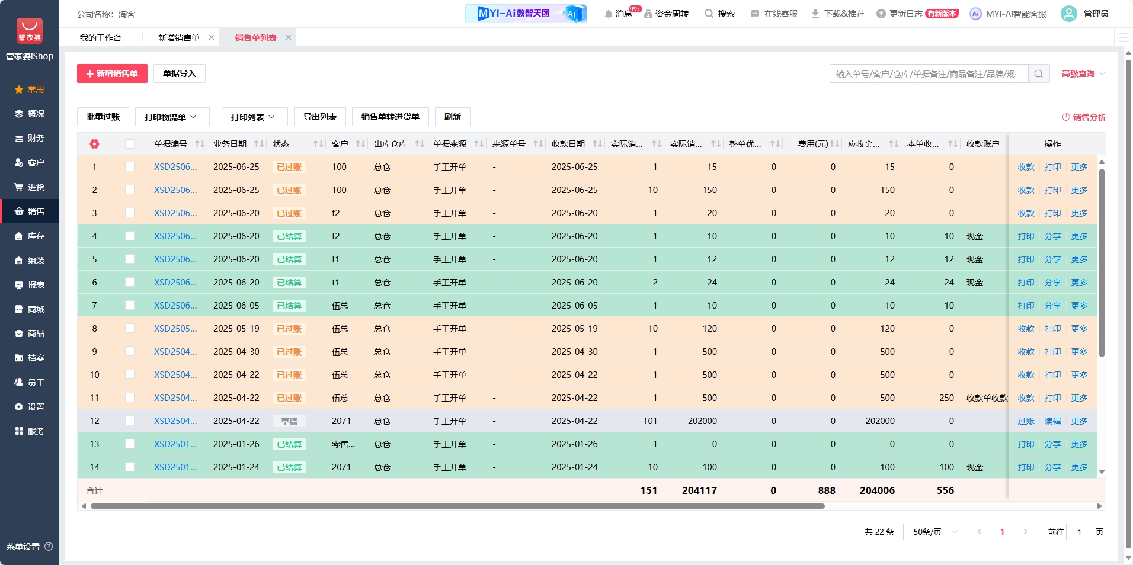Select the checkbox for order row 1
The image size is (1133, 565).
click(130, 166)
